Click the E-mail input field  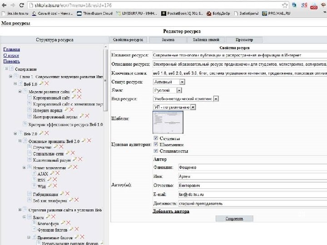253,194
